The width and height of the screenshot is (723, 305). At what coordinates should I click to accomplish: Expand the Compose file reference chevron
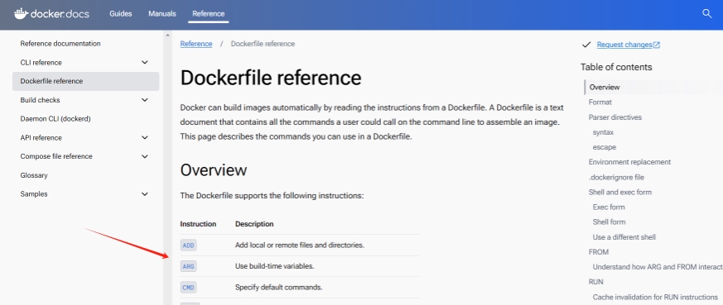tap(145, 156)
